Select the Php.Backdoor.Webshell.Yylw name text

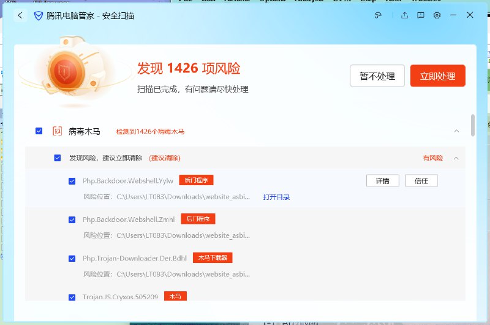[128, 181]
